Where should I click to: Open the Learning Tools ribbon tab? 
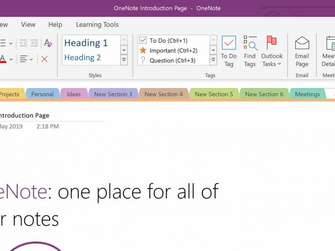click(97, 25)
